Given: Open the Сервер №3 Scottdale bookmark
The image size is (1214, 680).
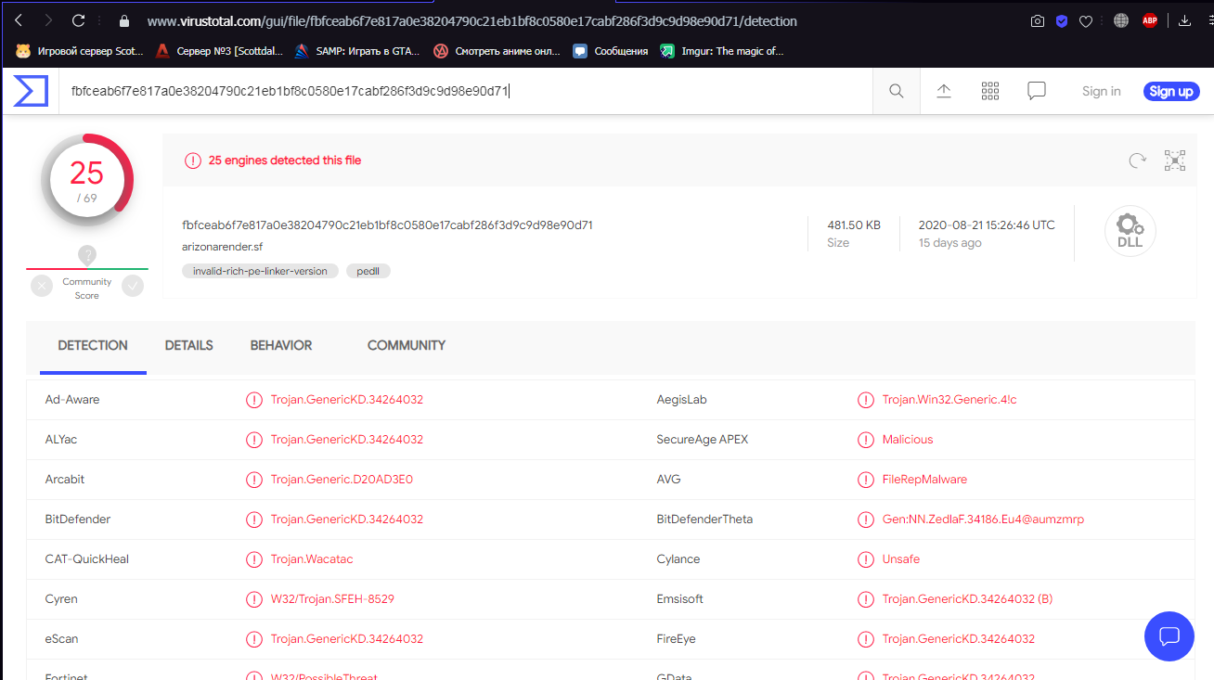Looking at the screenshot, I should 219,51.
